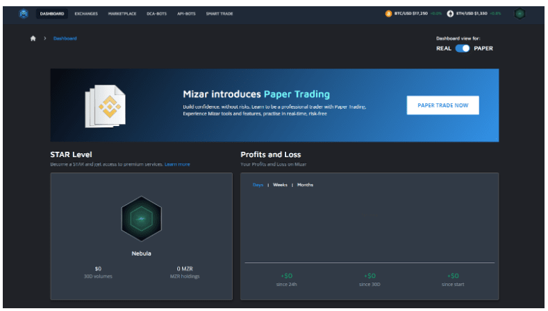Viewport: 548px width, 311px height.
Task: Go home via breadcrumb house icon
Action: [33, 38]
